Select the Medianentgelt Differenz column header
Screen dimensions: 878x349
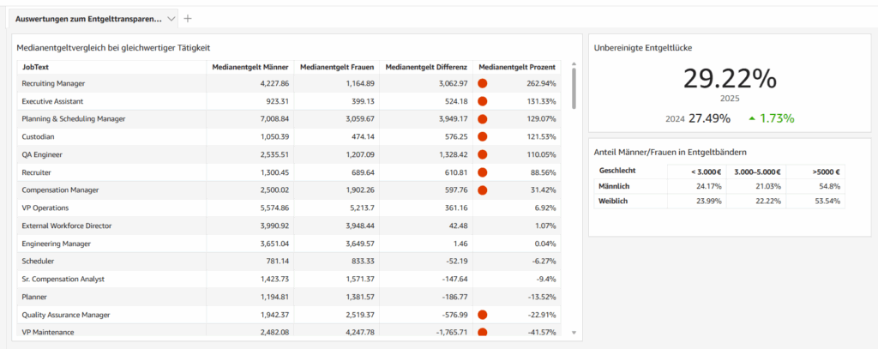point(426,66)
